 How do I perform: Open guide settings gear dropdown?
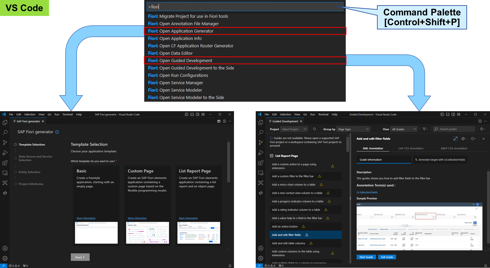click(x=464, y=139)
